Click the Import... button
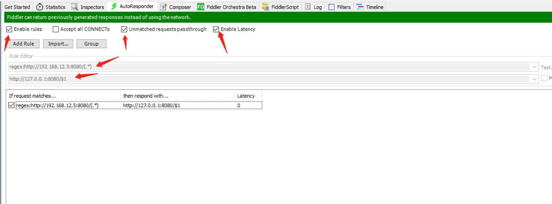This screenshot has height=204, width=552. [58, 44]
